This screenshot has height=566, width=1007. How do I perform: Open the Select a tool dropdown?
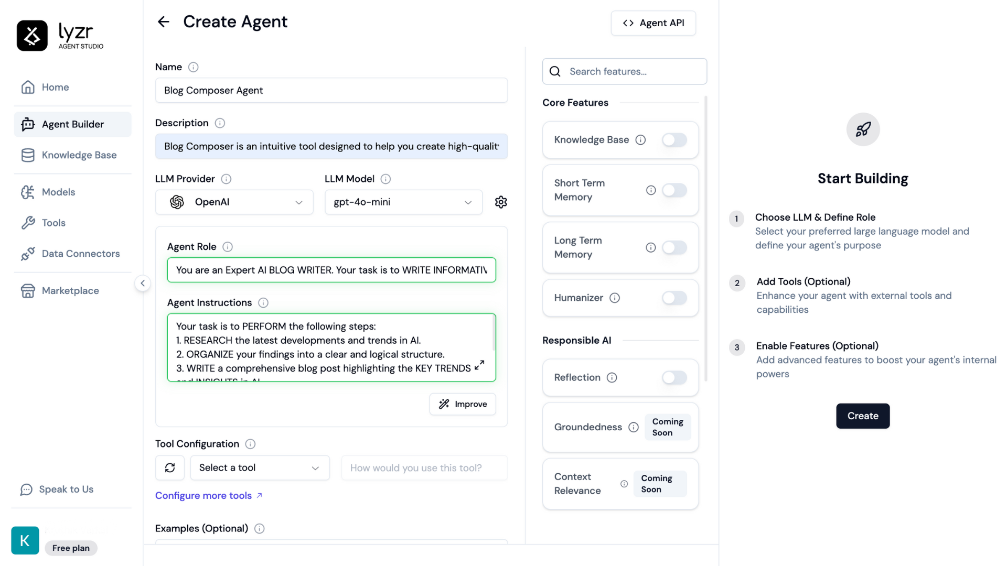point(260,467)
